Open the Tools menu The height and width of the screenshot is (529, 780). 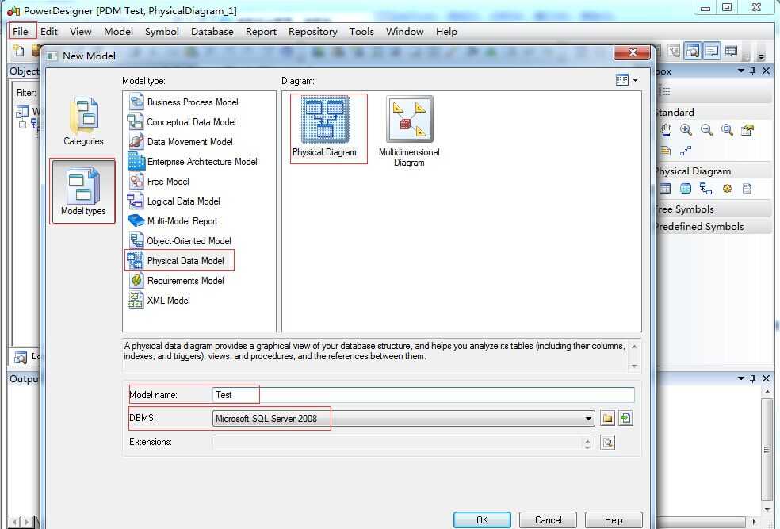(361, 32)
